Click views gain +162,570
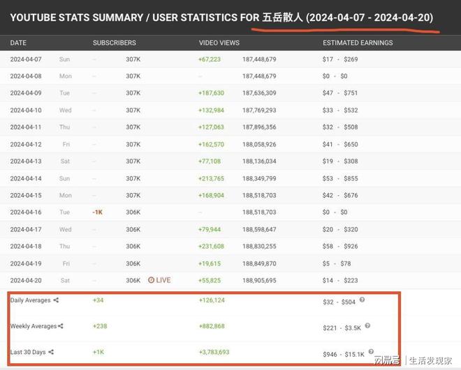 point(211,144)
